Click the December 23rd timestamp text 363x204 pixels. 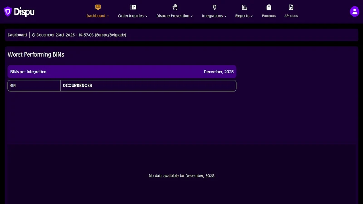[x=81, y=35]
